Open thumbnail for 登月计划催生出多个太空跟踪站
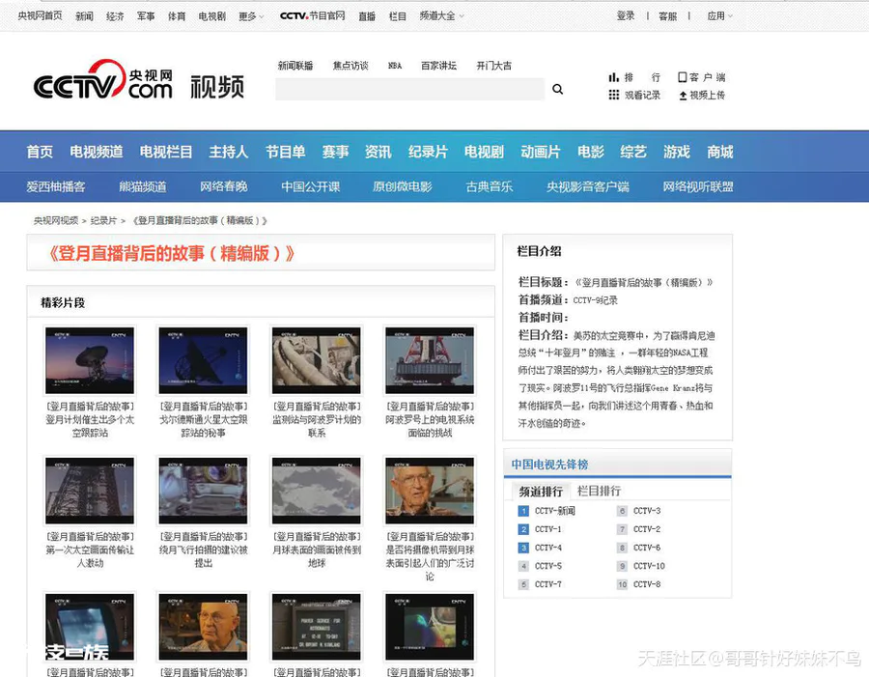 tap(90, 360)
